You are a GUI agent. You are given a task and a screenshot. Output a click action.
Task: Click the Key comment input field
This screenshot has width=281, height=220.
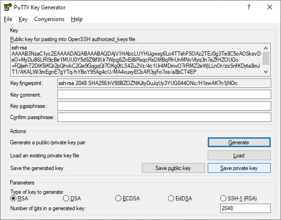[163, 95]
